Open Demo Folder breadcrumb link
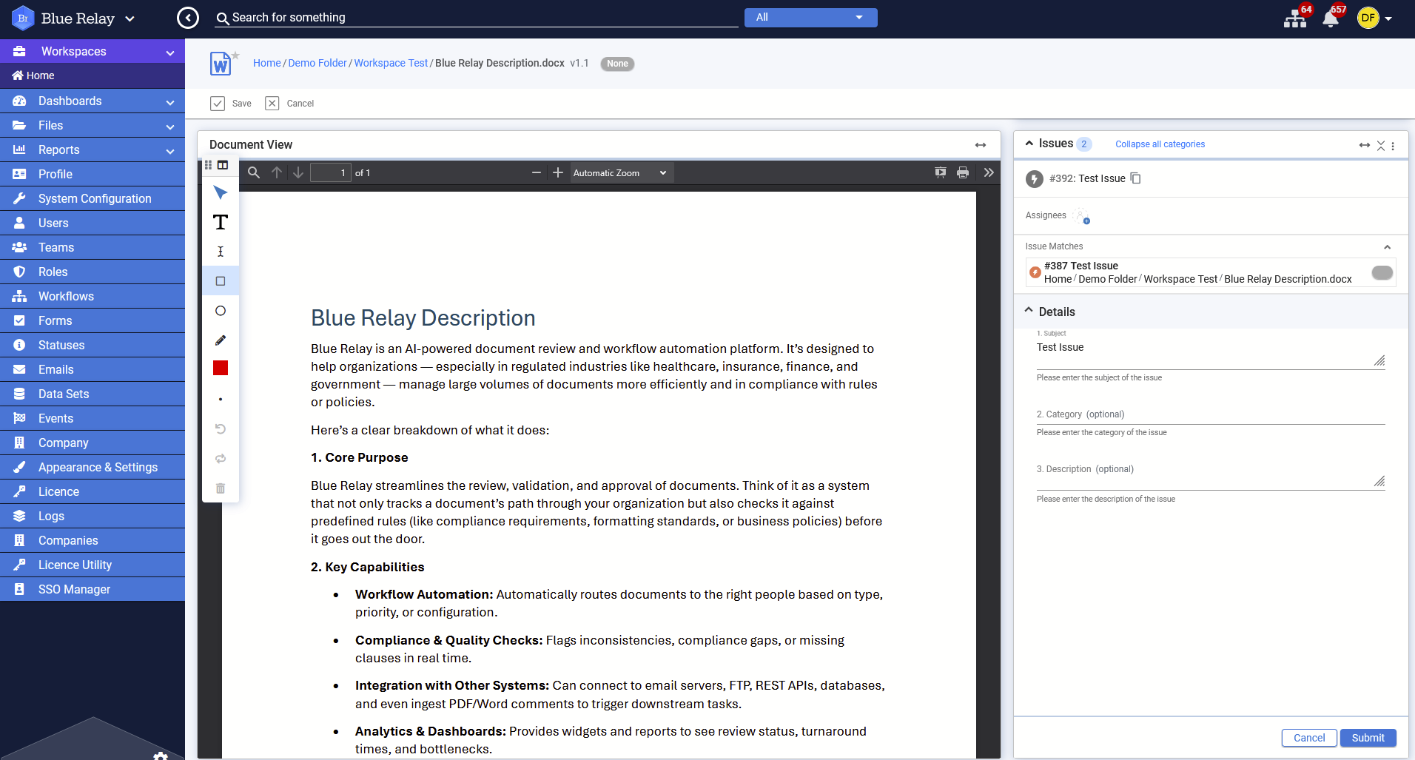Viewport: 1415px width, 760px height. (x=317, y=63)
